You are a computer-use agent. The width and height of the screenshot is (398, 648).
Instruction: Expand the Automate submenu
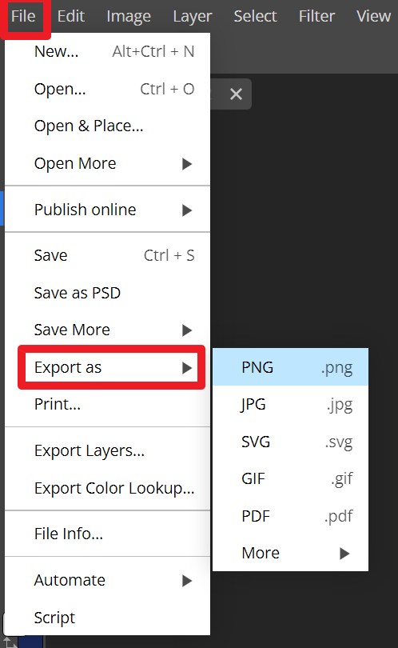click(x=107, y=580)
